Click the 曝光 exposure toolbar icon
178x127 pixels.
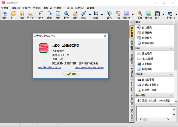109,15
